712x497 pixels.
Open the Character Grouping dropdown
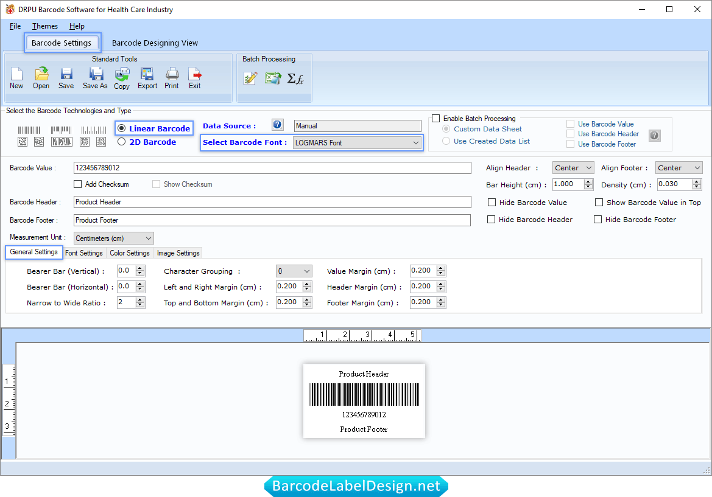[x=294, y=271]
